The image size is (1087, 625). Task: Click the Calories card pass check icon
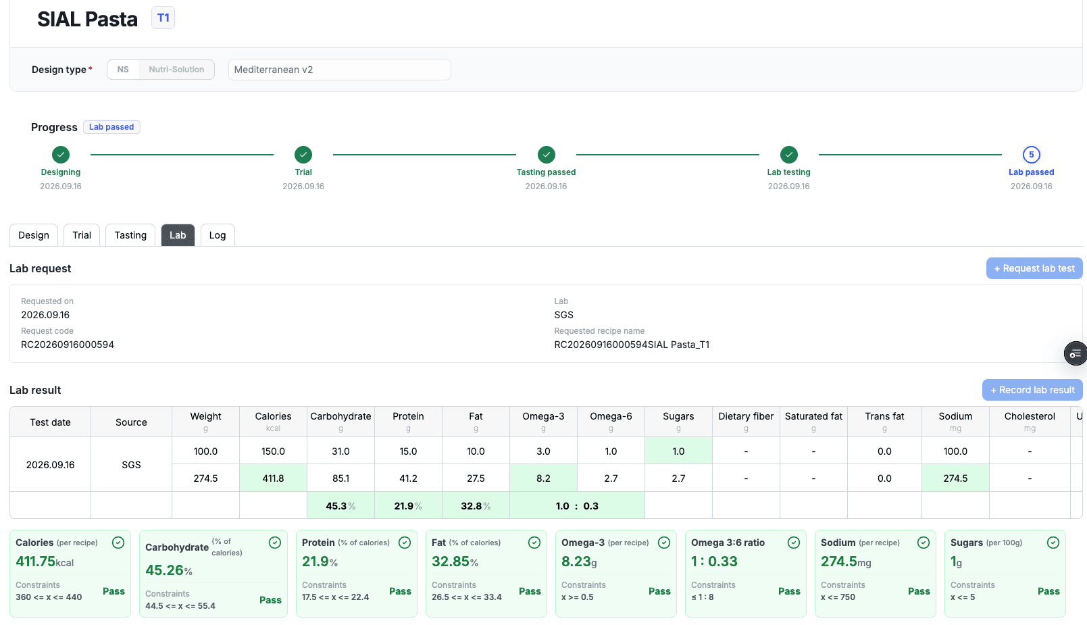(118, 543)
